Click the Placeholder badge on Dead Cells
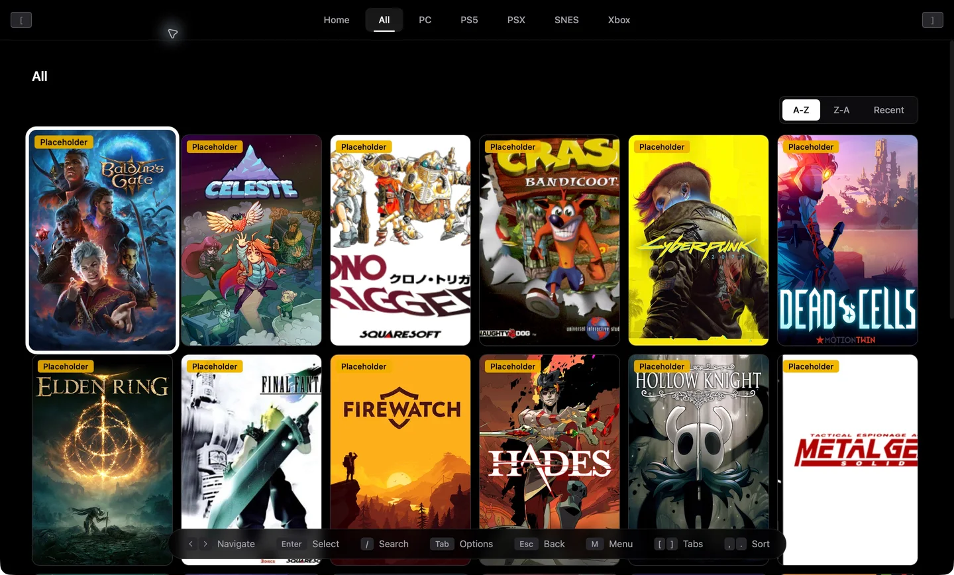Viewport: 954px width, 575px height. point(811,146)
